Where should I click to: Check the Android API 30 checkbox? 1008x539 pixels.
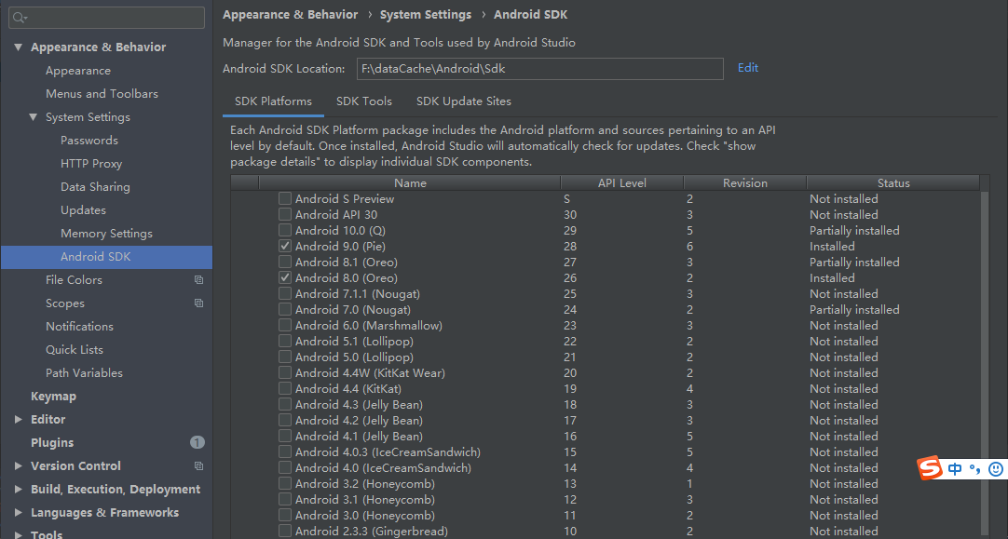tap(285, 214)
